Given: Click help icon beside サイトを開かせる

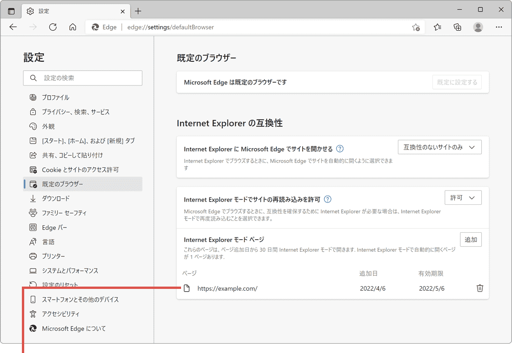Looking at the screenshot, I should click(340, 149).
